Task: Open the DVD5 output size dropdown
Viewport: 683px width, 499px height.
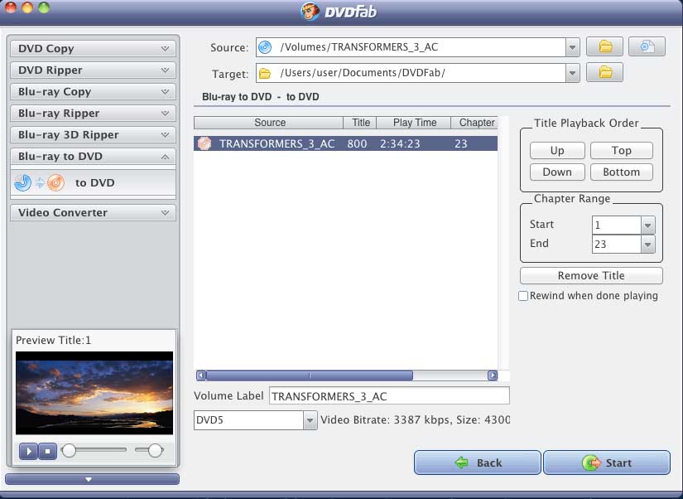Action: click(310, 420)
